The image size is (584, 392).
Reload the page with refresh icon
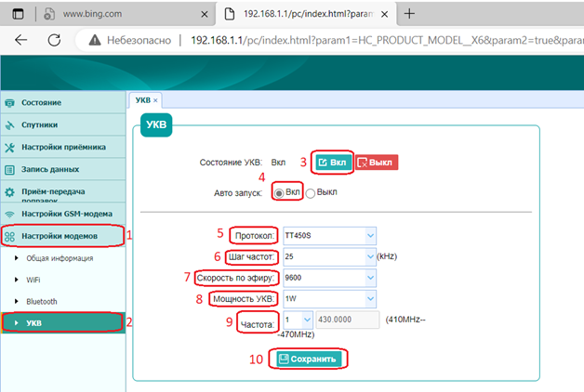(x=54, y=40)
